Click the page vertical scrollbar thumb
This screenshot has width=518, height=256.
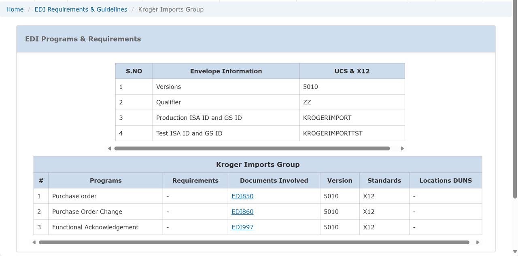click(x=515, y=101)
